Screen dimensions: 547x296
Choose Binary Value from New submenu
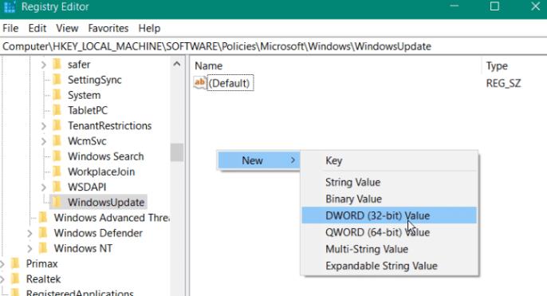click(x=389, y=199)
